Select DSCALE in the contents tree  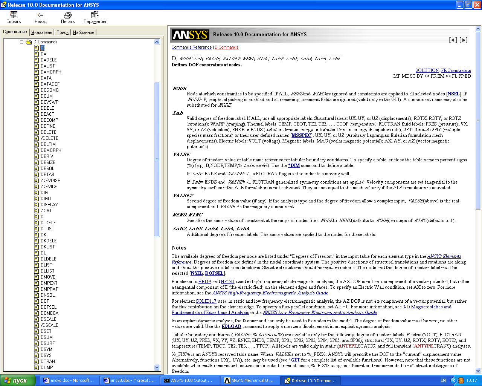coord(49,319)
